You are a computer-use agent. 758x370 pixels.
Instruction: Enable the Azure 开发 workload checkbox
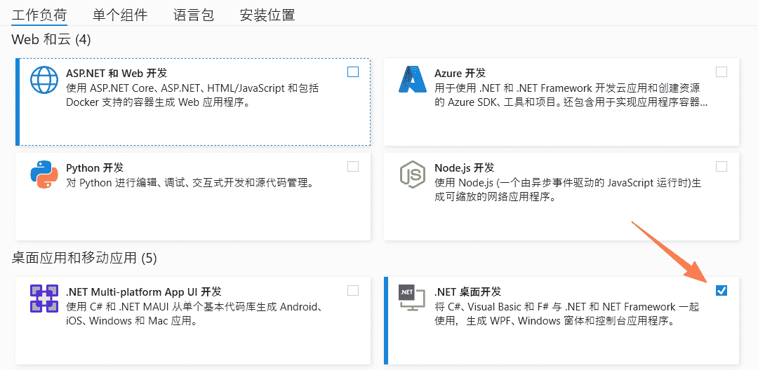coord(722,72)
